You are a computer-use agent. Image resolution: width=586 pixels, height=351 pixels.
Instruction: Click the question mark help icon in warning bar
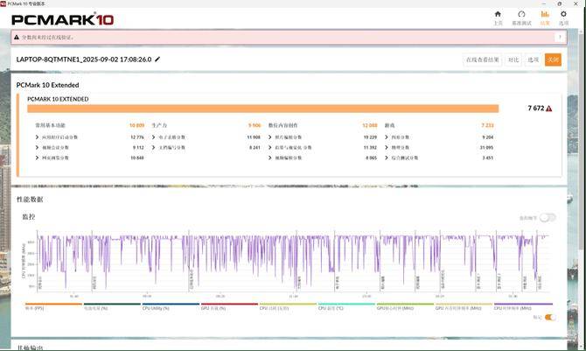(559, 38)
